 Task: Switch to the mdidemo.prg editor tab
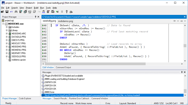pos(65,21)
